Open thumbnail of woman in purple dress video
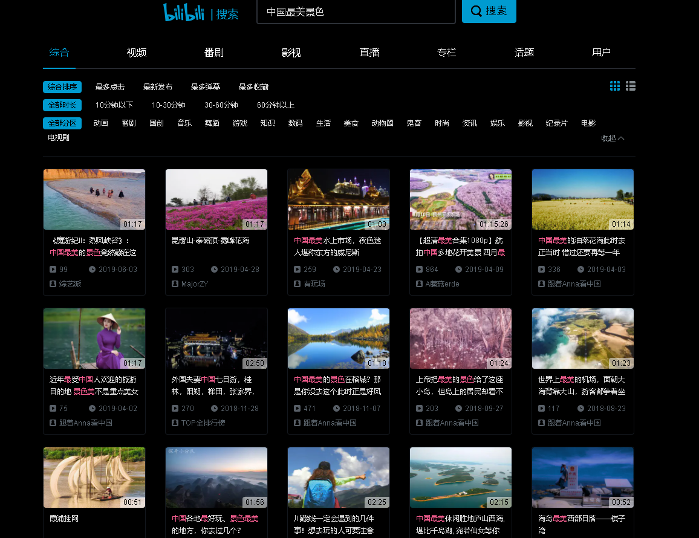This screenshot has width=699, height=538. click(94, 339)
